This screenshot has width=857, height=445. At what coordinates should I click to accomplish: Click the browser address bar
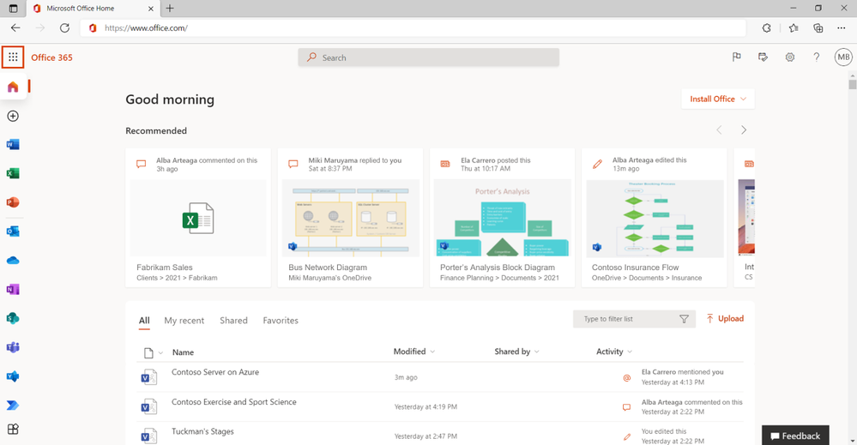click(x=413, y=27)
